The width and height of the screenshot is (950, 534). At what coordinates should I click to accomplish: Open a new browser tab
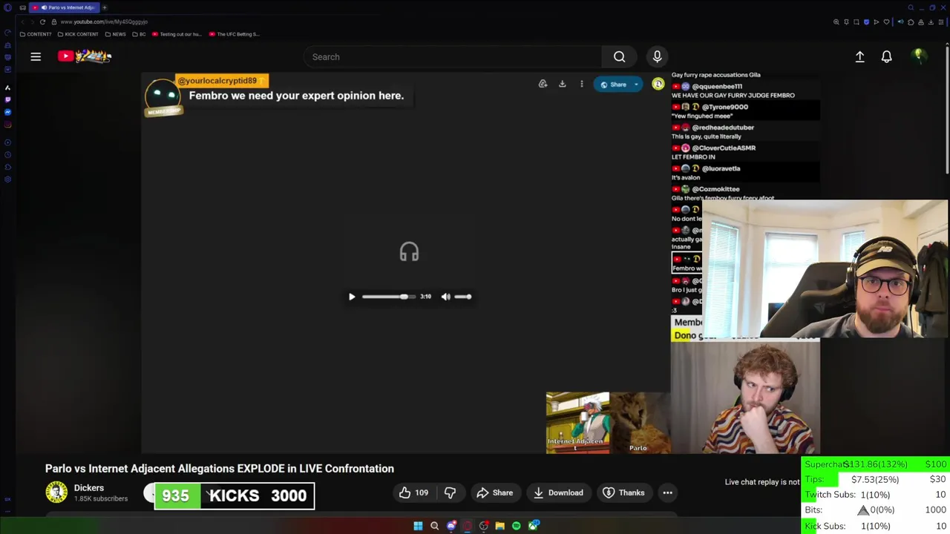(x=105, y=7)
